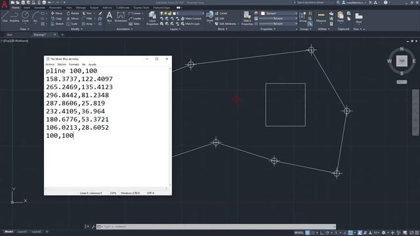Expand the Block panel dropdown

(222, 29)
